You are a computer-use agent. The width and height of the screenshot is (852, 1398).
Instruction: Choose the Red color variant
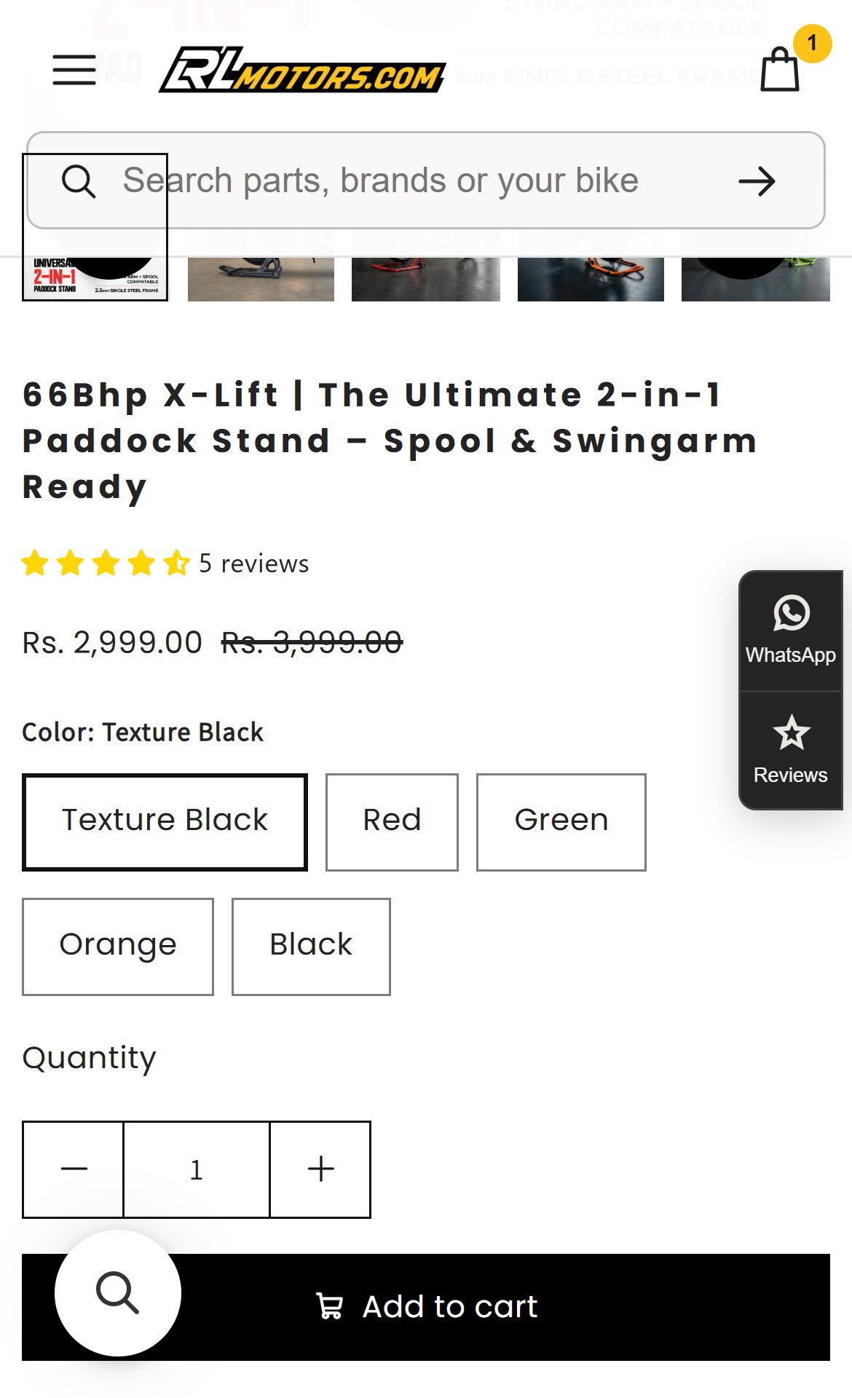point(392,822)
